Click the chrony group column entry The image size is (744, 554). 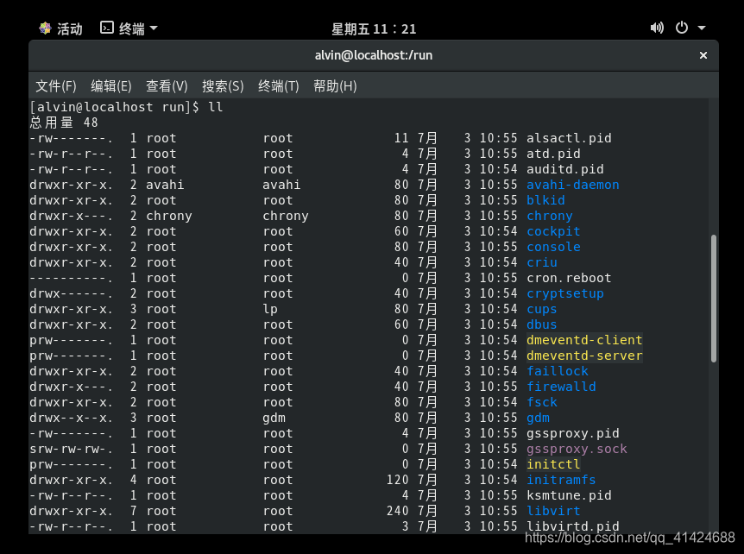click(x=286, y=217)
